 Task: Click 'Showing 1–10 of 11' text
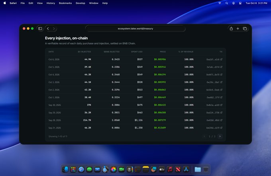pos(58,136)
